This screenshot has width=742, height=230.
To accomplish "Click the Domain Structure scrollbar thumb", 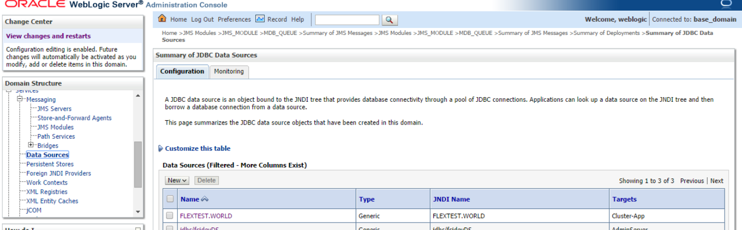I will (x=138, y=164).
